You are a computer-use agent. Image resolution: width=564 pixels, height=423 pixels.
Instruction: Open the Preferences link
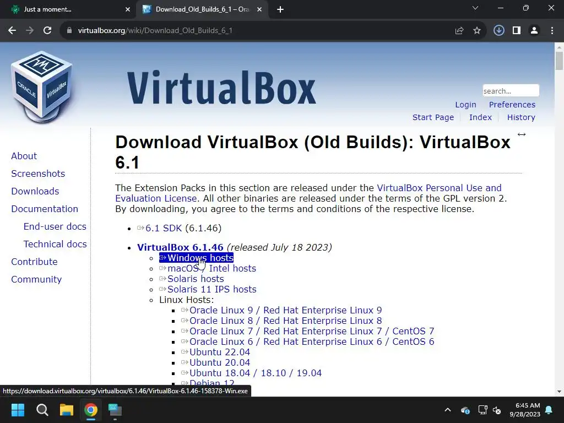click(x=512, y=105)
